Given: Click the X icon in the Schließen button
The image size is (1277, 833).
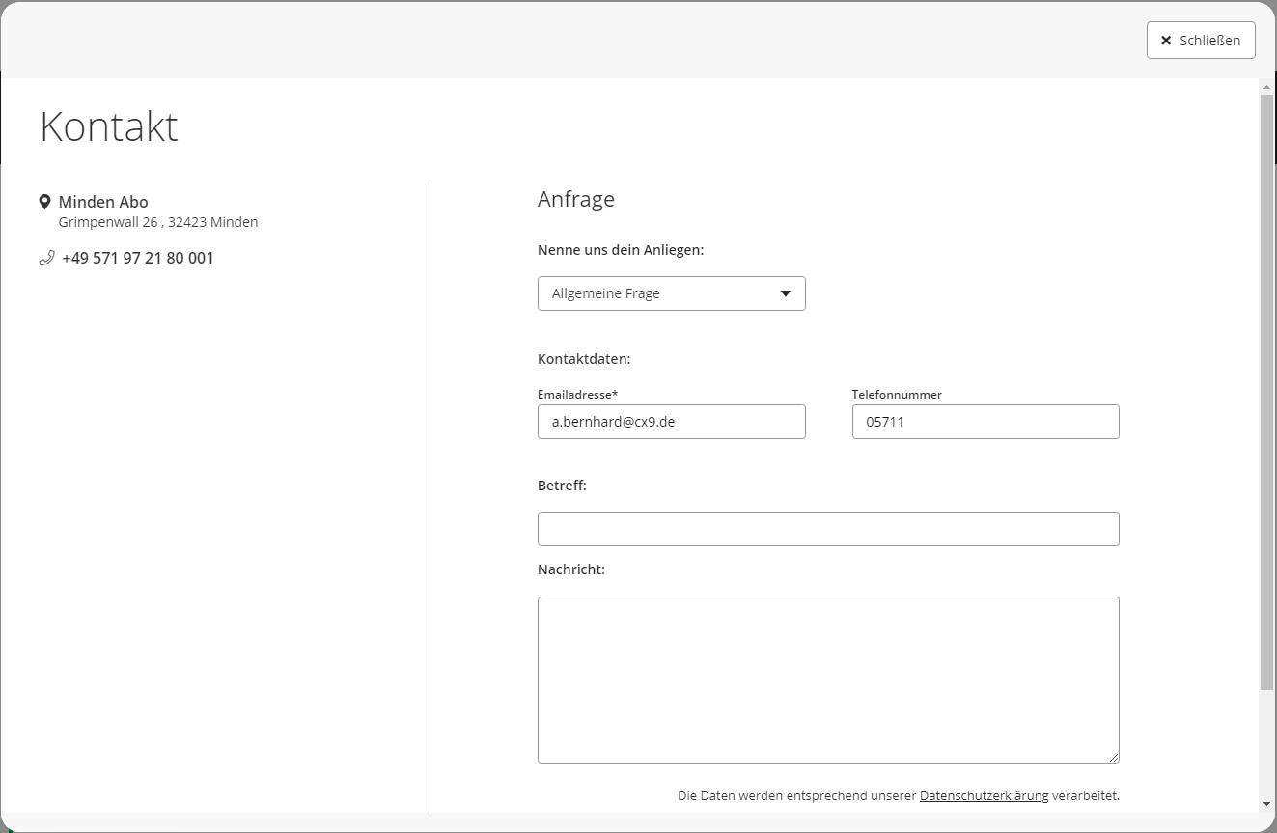Looking at the screenshot, I should click(1166, 41).
